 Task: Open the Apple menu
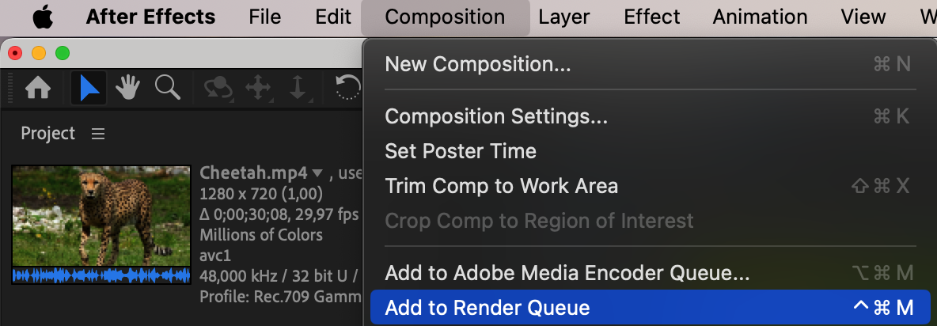43,17
